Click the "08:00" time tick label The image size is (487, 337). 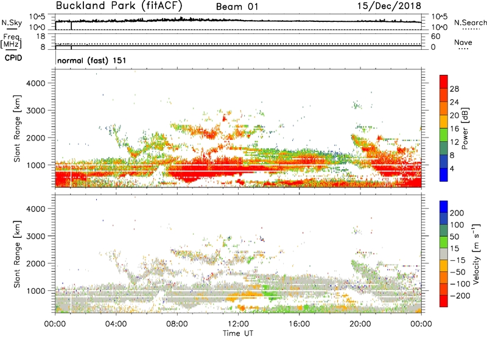(x=177, y=324)
